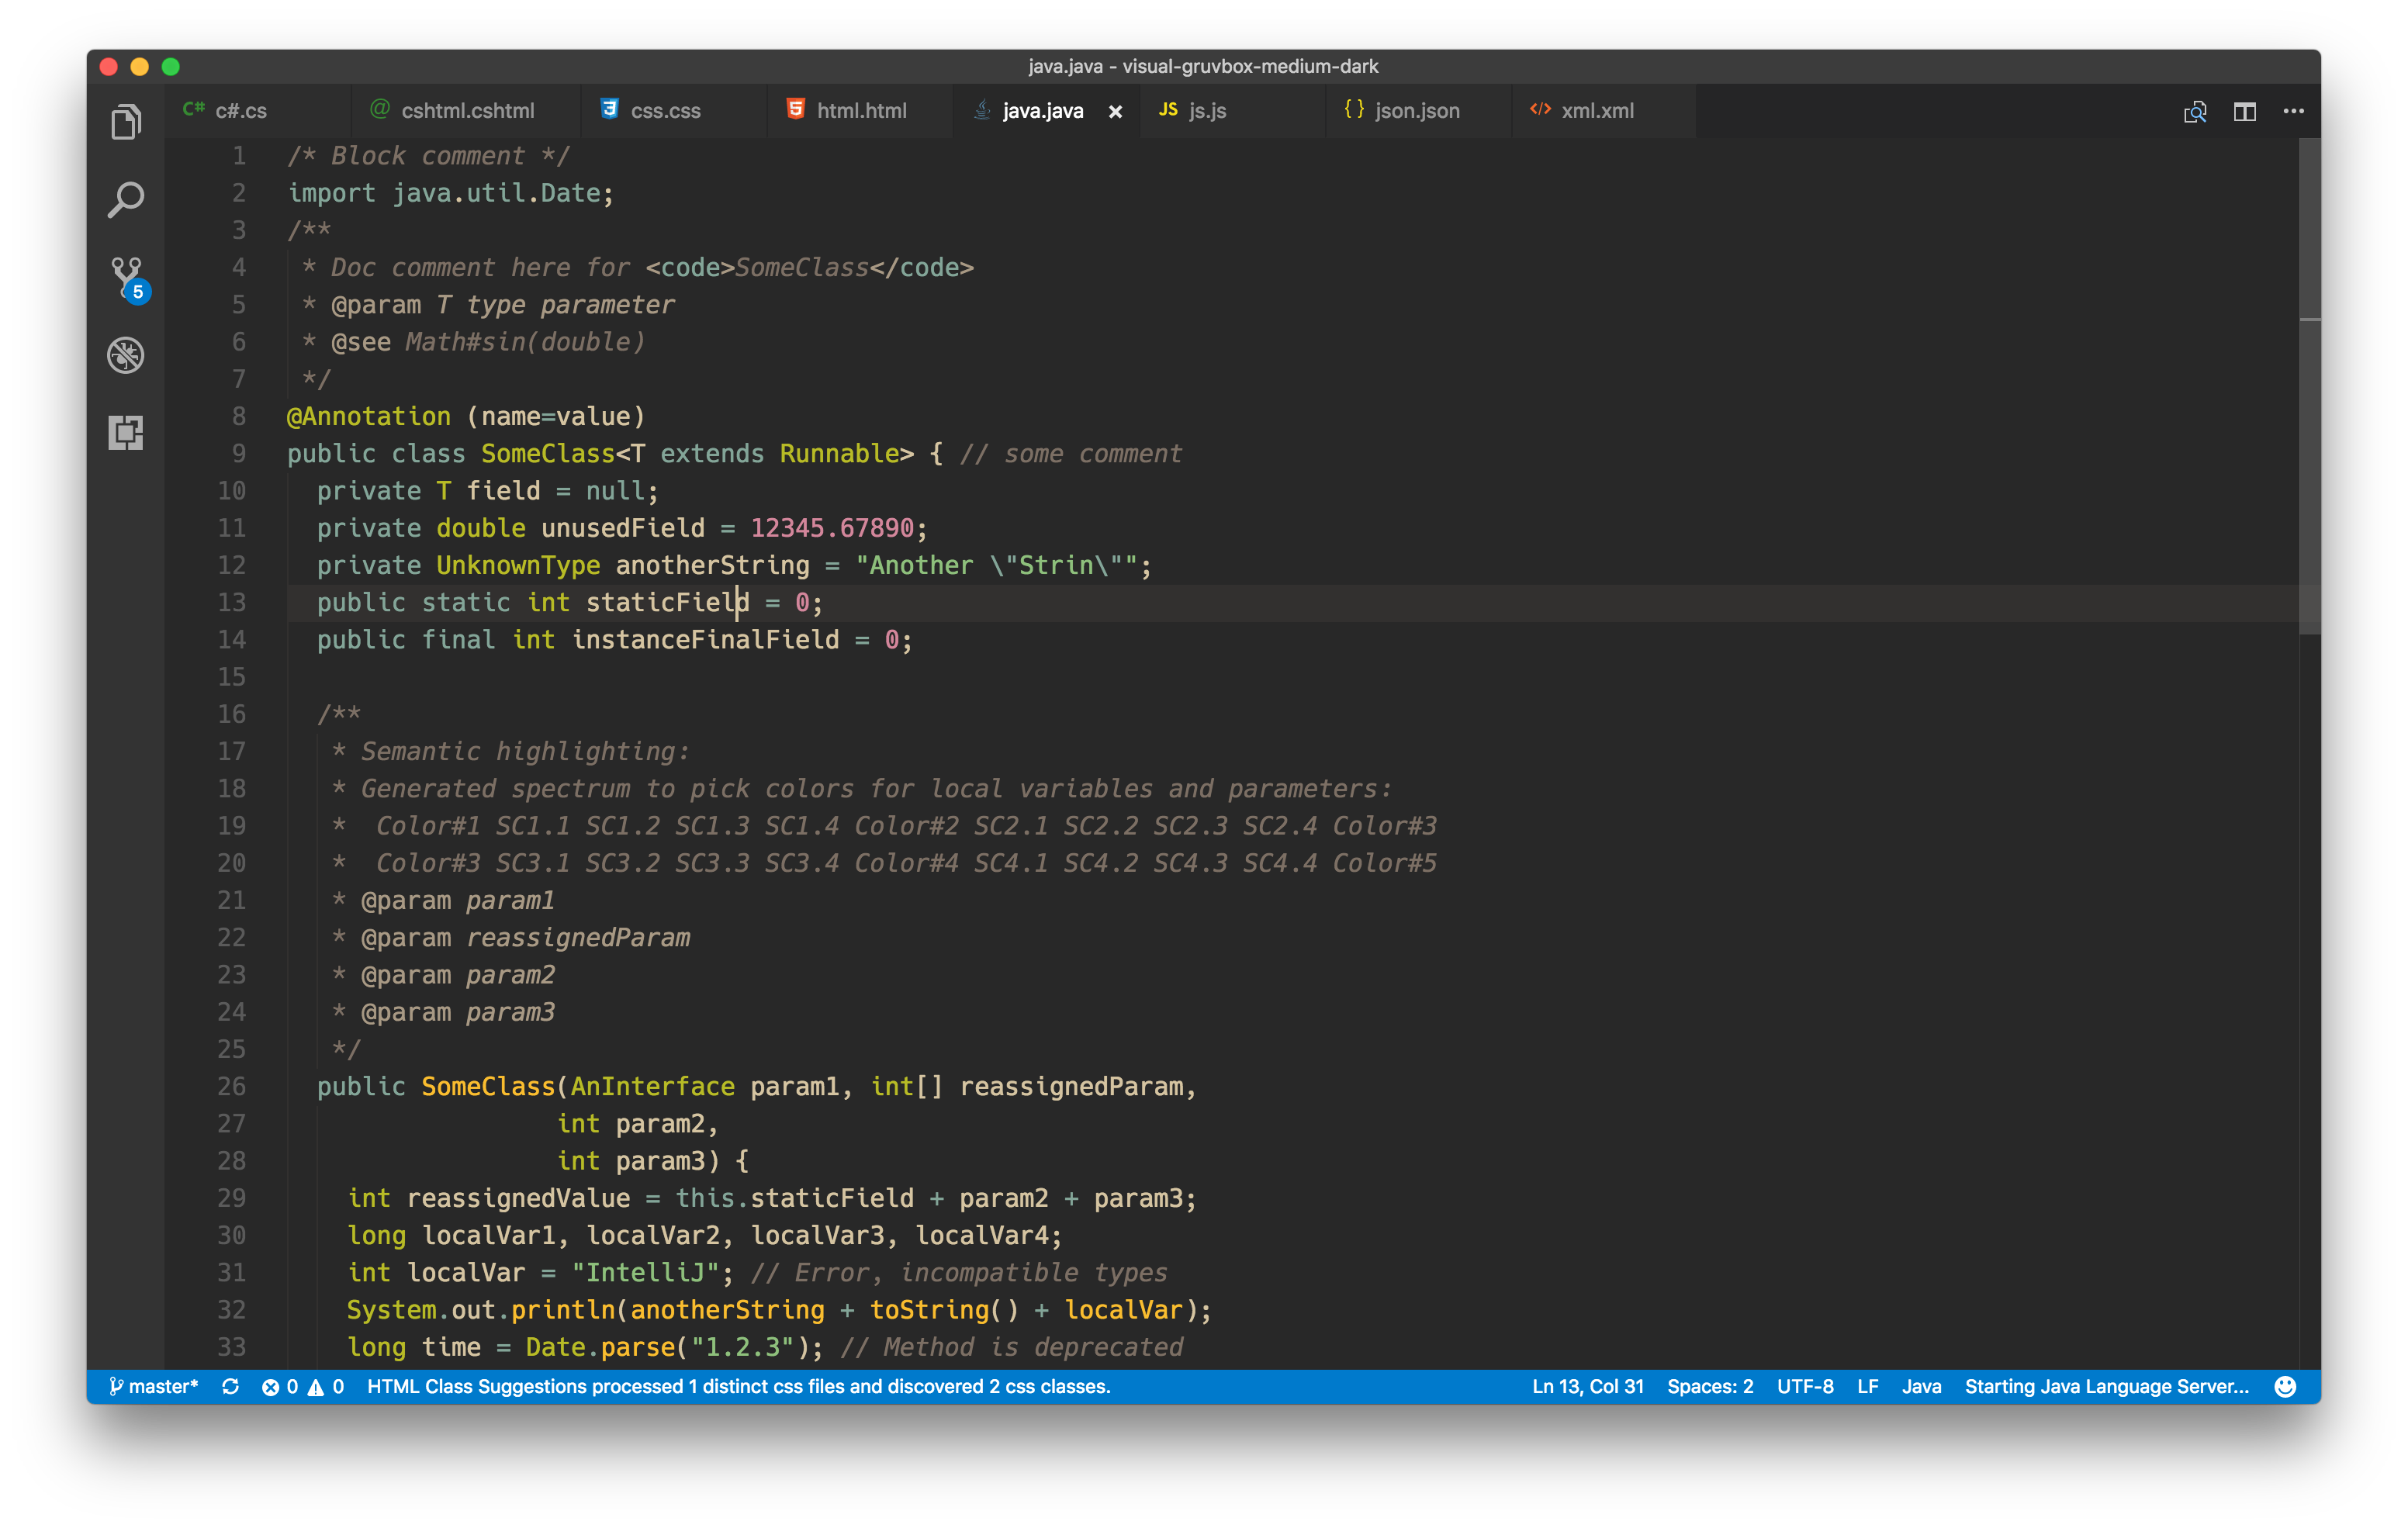Click the find-in-file icon in editor toolbar
Screen dimensions: 2408x1528
coord(2194,111)
